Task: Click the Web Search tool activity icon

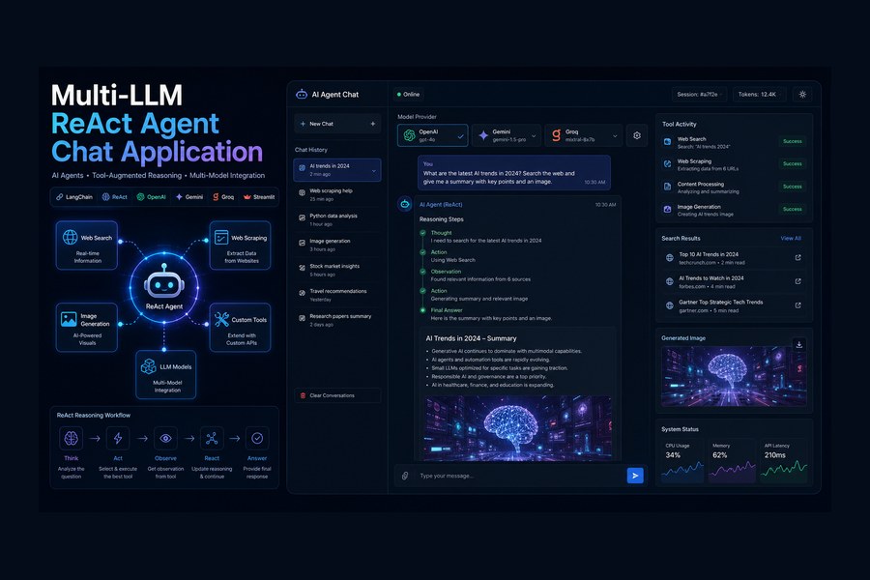Action: pyautogui.click(x=667, y=142)
